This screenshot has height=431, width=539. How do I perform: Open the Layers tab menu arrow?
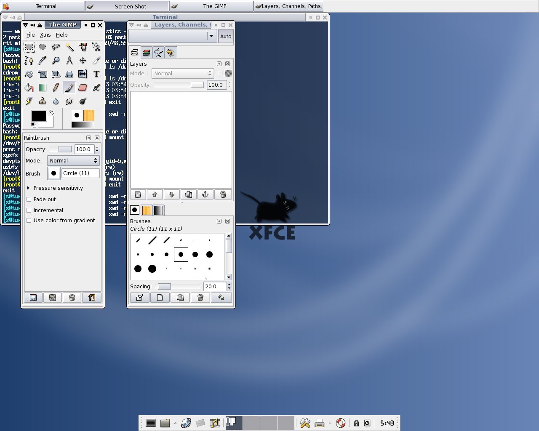tap(219, 64)
